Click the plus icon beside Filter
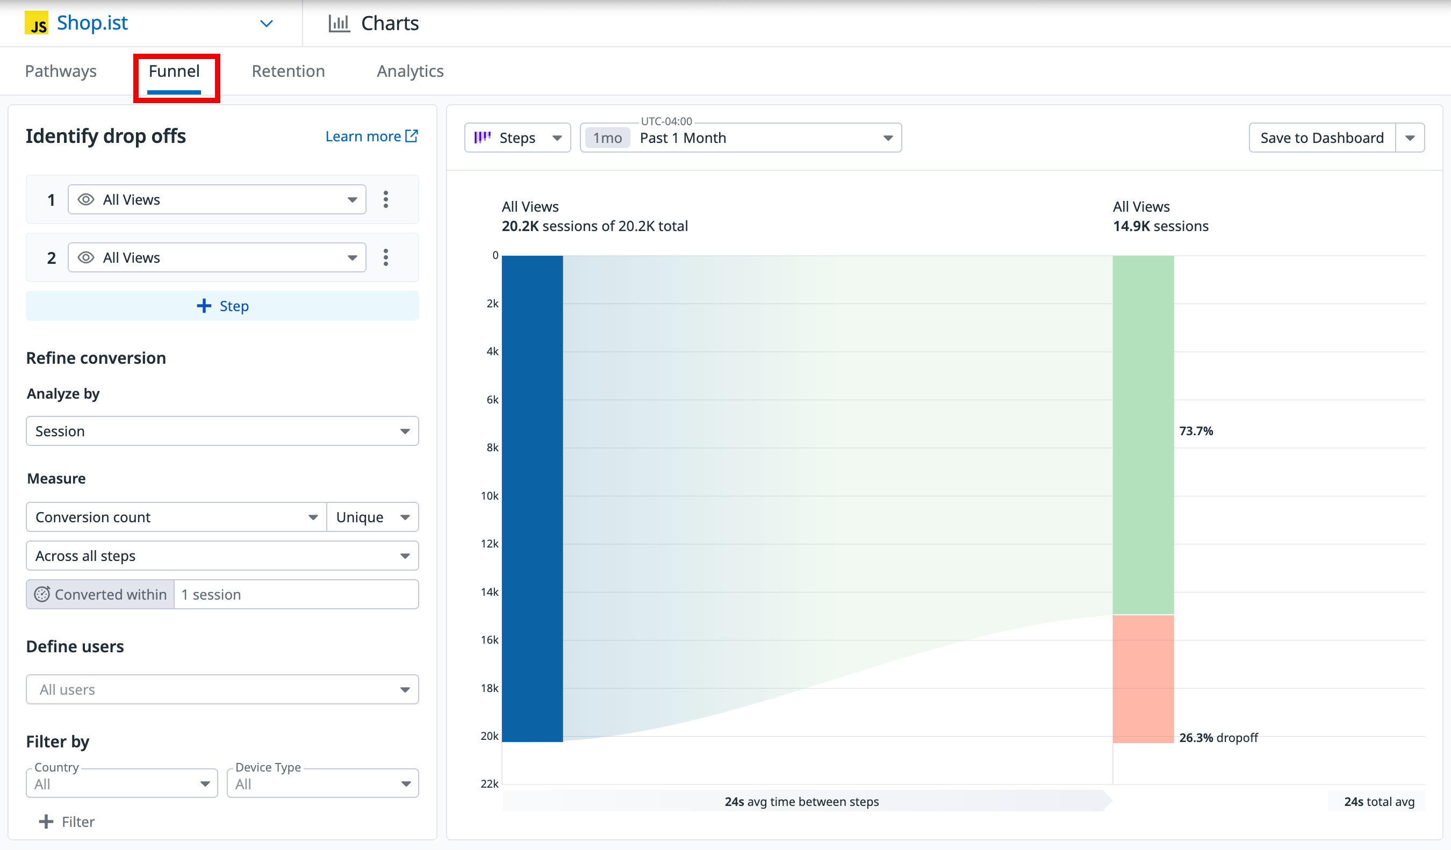The width and height of the screenshot is (1451, 850). (x=46, y=822)
